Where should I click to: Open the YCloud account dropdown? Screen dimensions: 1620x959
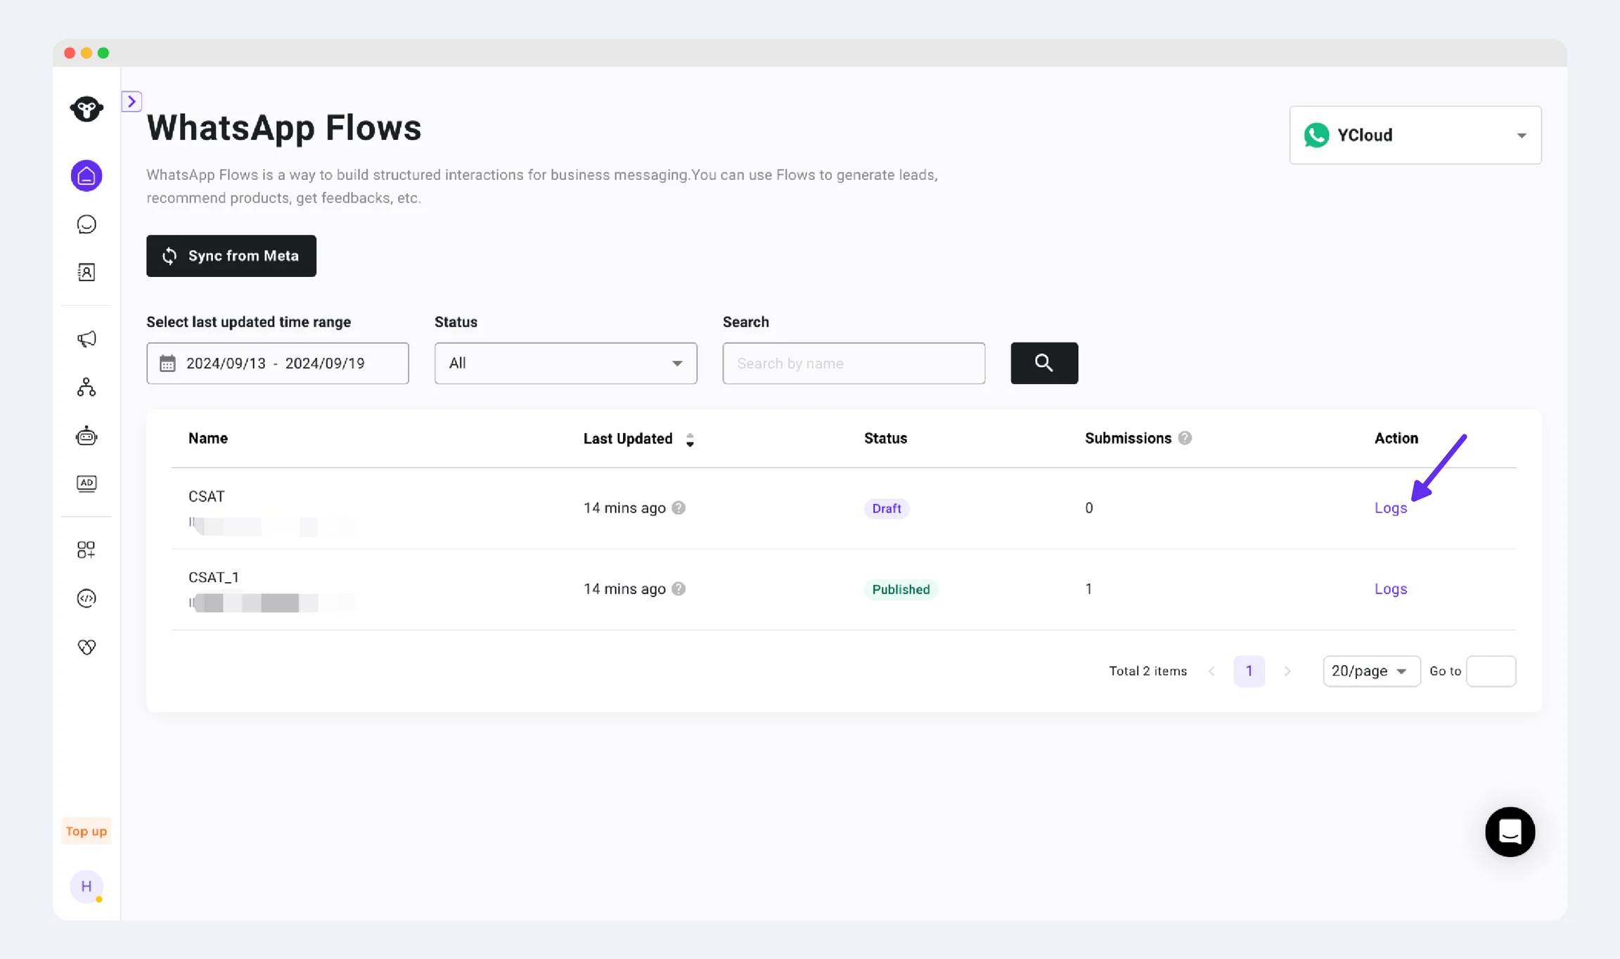pyautogui.click(x=1415, y=135)
